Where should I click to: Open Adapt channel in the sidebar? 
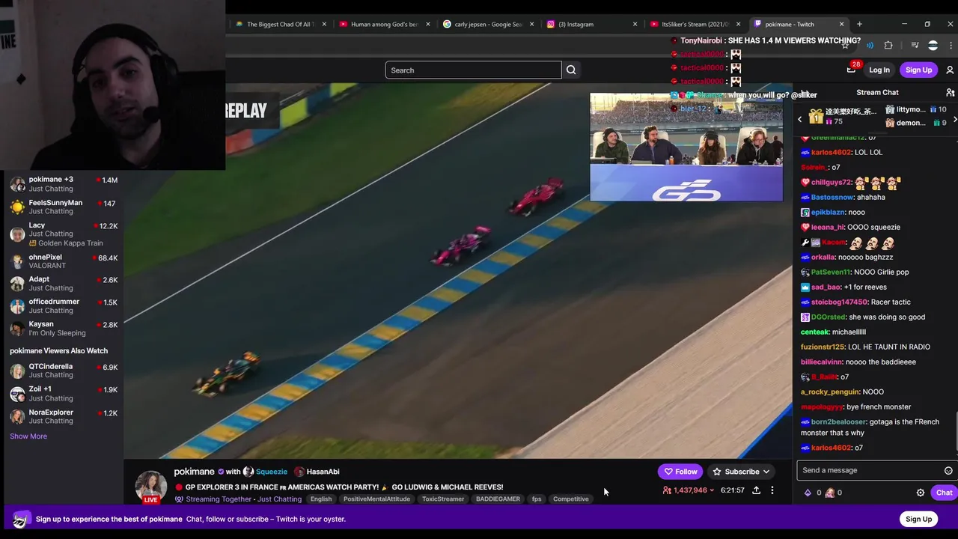64,283
